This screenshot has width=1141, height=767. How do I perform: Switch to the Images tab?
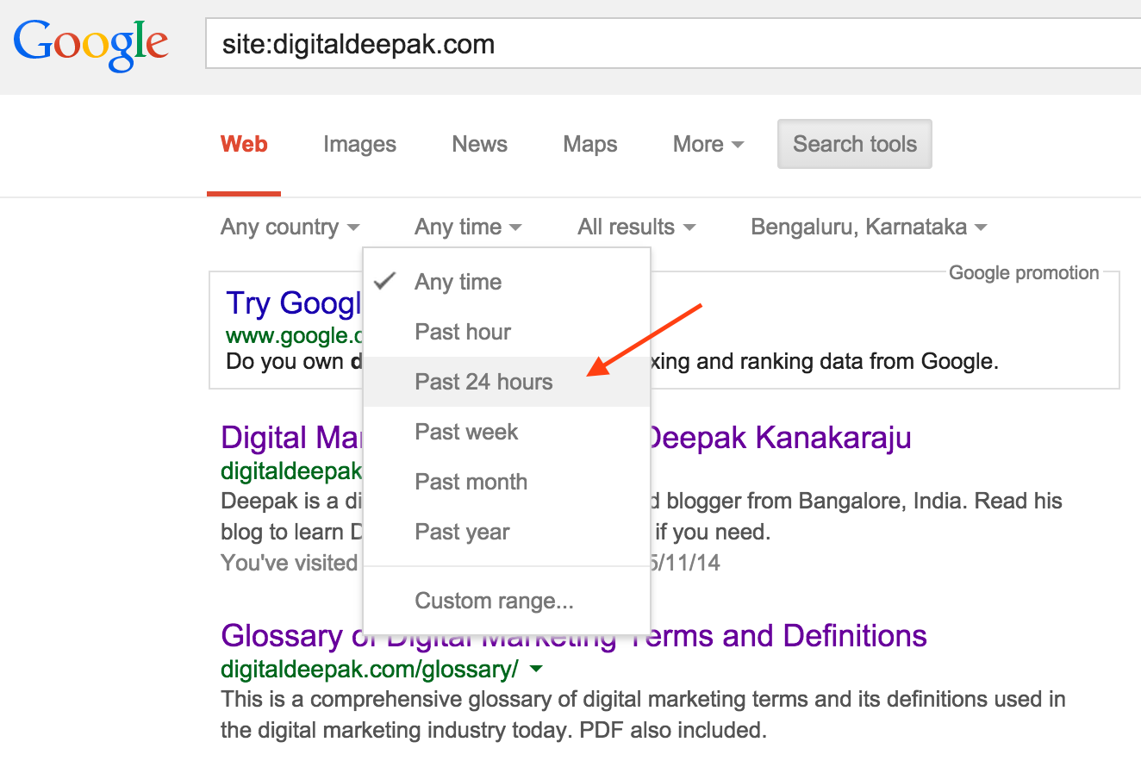coord(359,144)
